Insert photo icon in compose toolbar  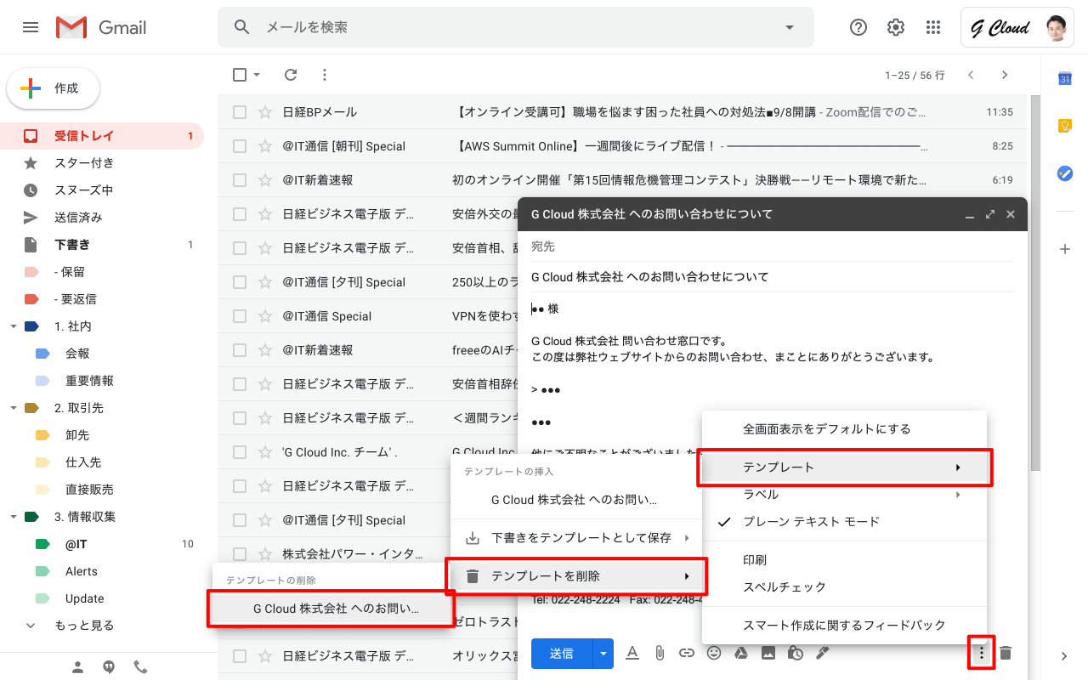768,653
